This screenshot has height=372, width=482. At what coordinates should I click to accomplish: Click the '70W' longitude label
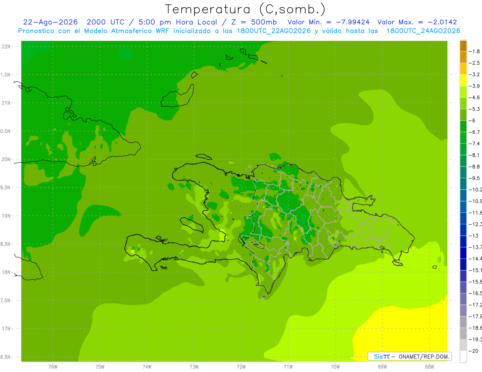coord(335,366)
